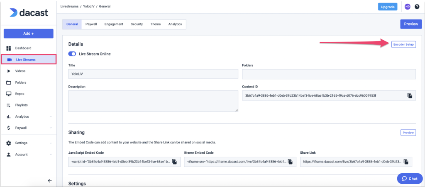Viewport: 425px width, 187px height.
Task: Click the Playlists list icon
Action: coord(8,105)
